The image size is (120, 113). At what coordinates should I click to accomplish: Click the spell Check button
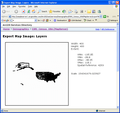tap(88, 20)
